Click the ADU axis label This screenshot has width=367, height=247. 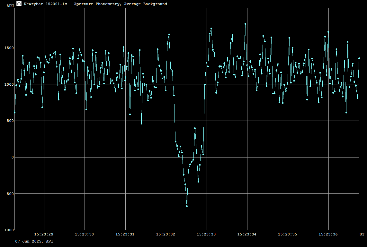[x=10, y=6]
